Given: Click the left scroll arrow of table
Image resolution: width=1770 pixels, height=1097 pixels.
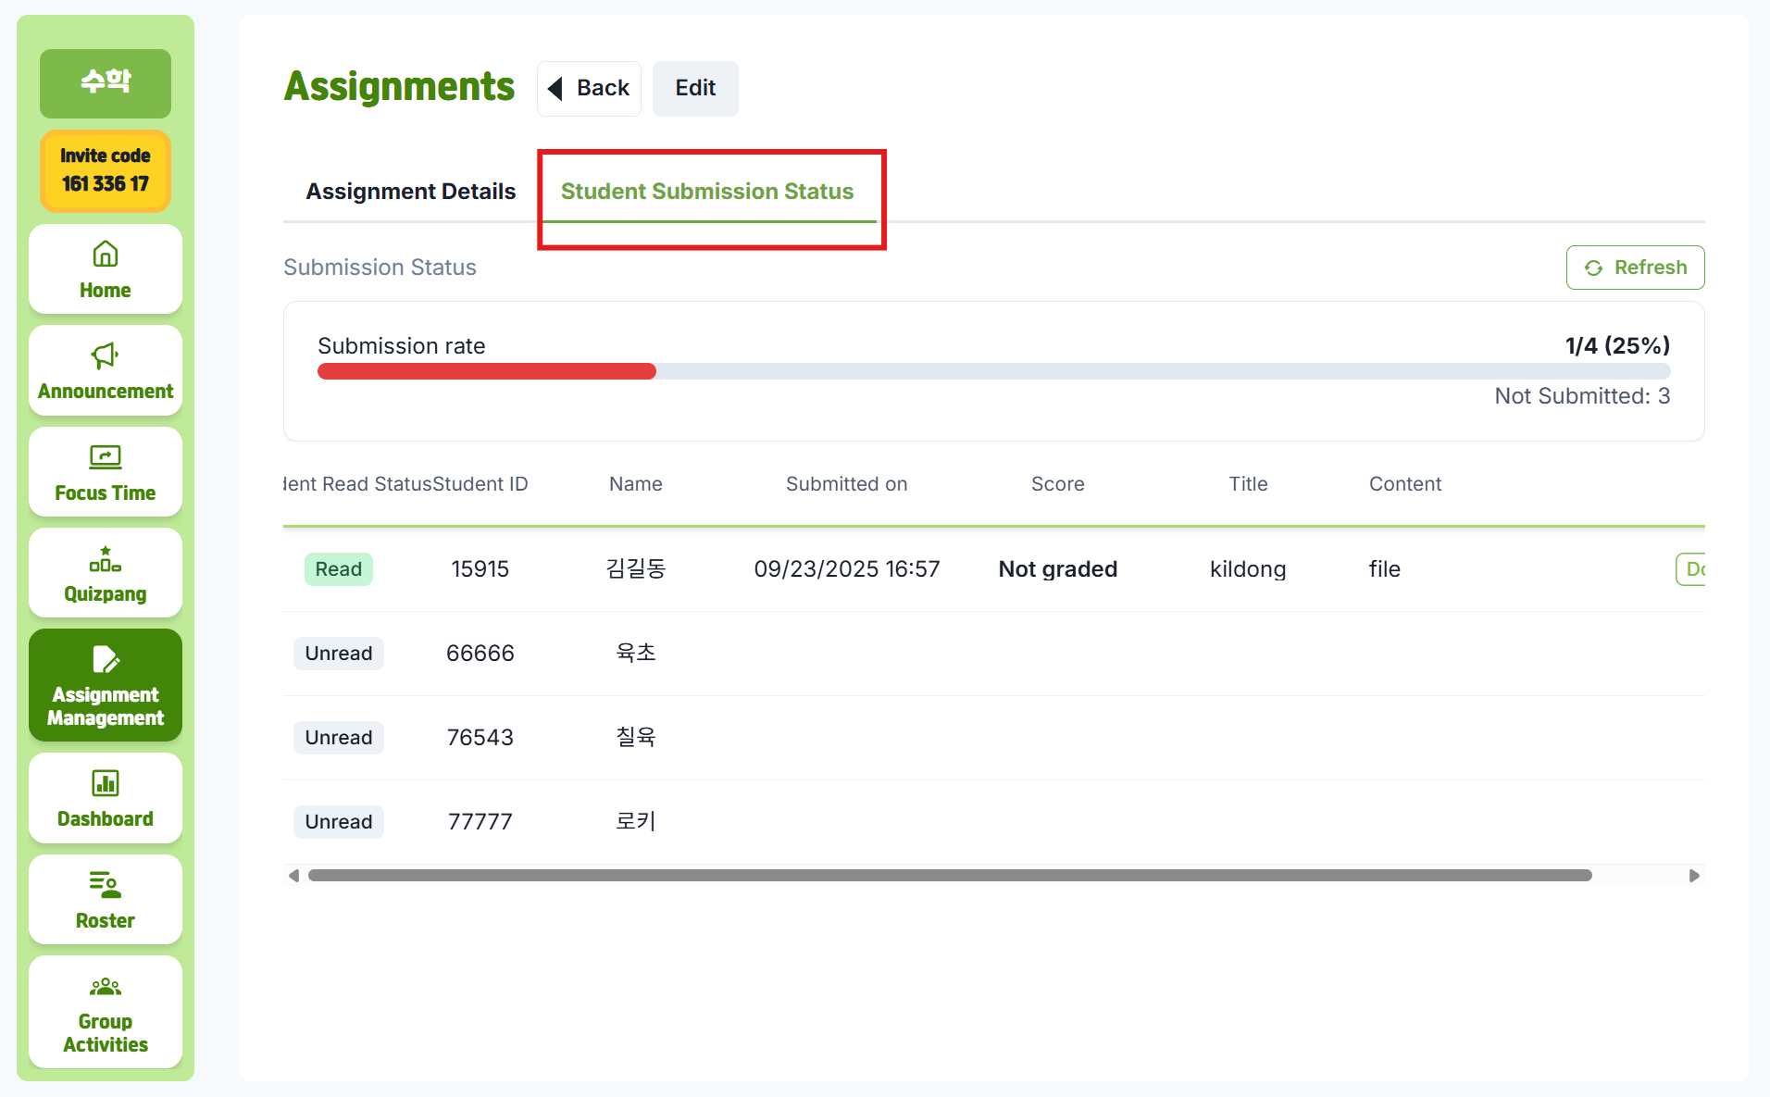Looking at the screenshot, I should click(293, 876).
